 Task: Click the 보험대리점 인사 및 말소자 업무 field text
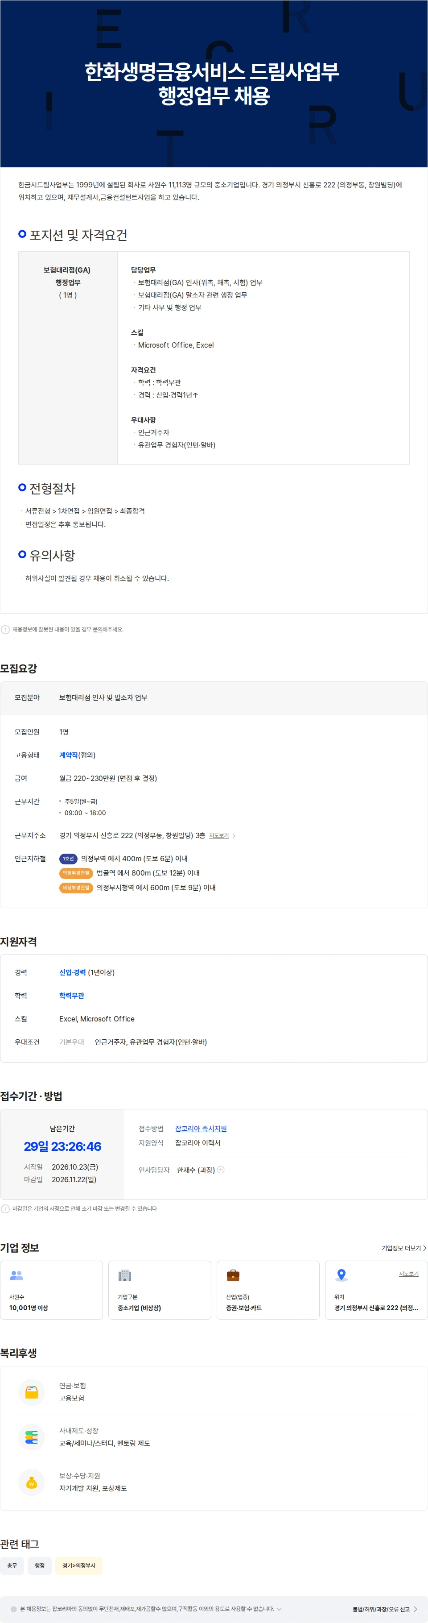click(103, 697)
